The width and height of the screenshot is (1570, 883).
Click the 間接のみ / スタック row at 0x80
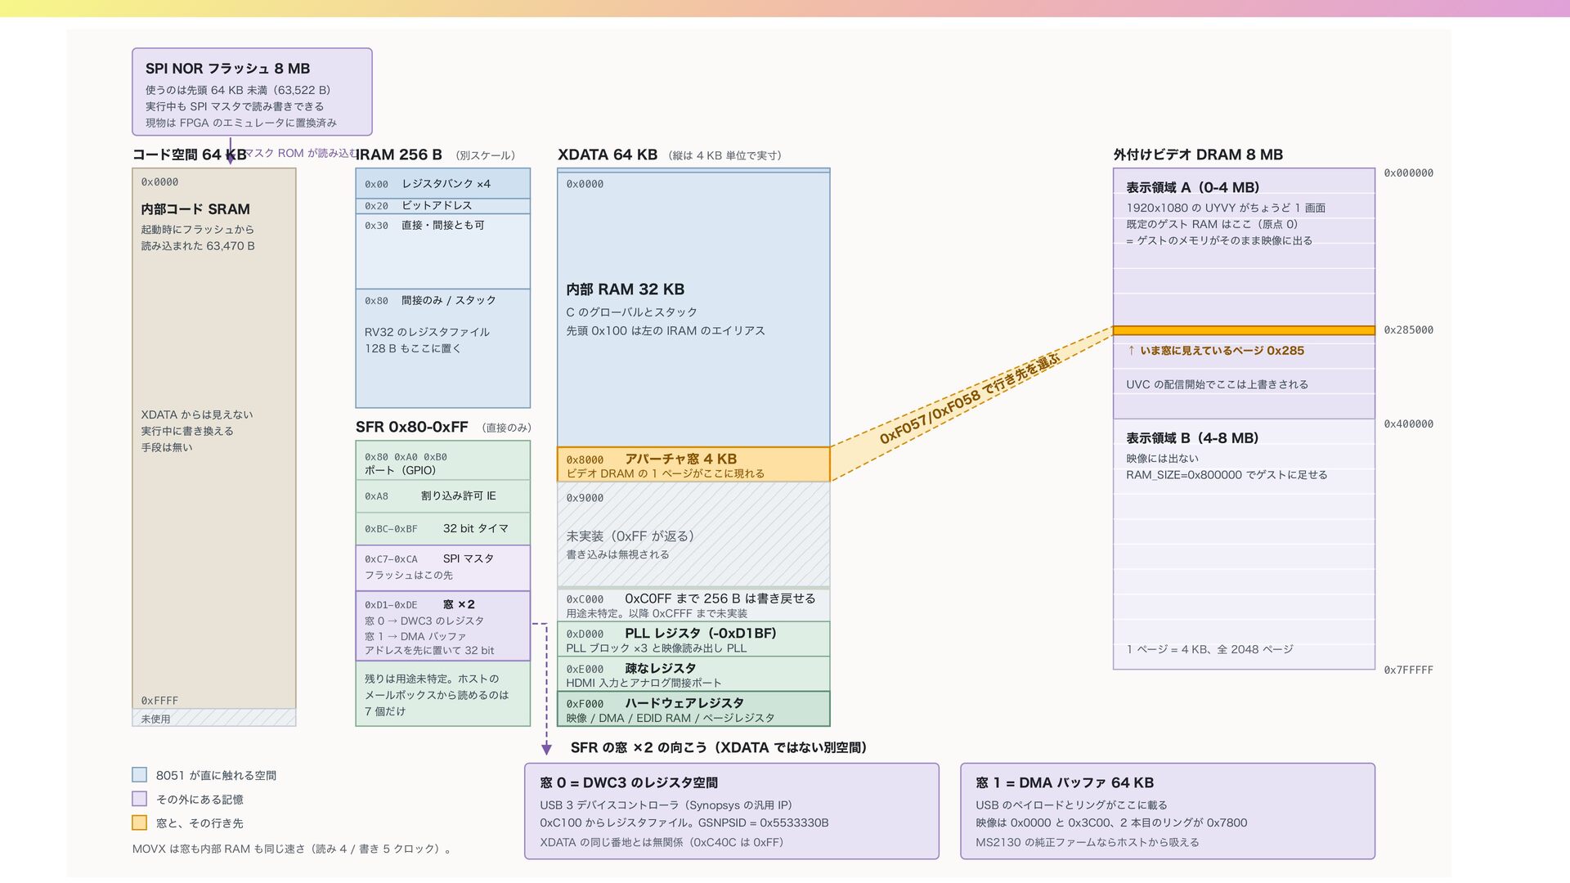coord(442,348)
